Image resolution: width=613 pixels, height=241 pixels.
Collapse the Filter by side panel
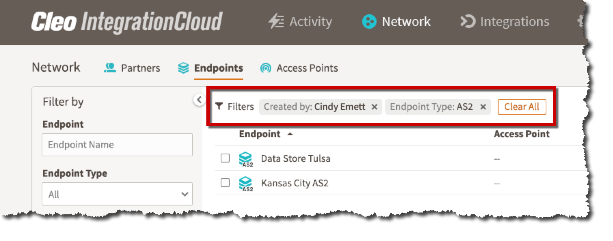coord(199,100)
